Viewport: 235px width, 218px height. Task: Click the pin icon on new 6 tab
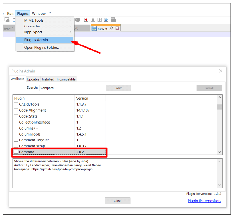[x=111, y=29]
